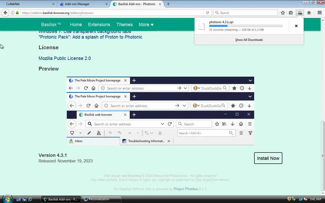Viewport: 325px width, 203px height.
Task: Open the security shield tray icon
Action: 289,199
